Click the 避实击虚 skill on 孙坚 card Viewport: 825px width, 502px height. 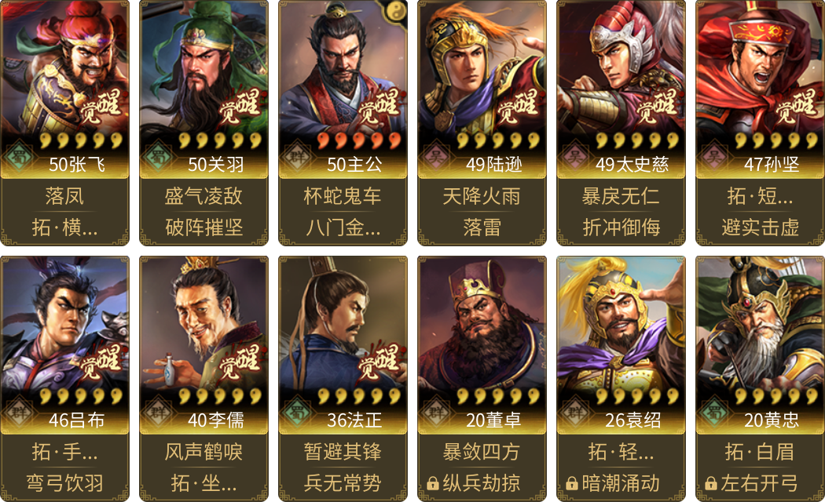[761, 227]
